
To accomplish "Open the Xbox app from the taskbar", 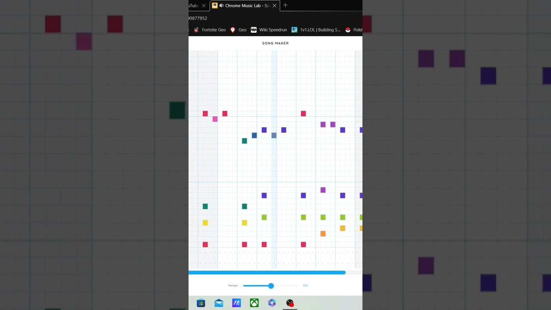I will [x=254, y=303].
